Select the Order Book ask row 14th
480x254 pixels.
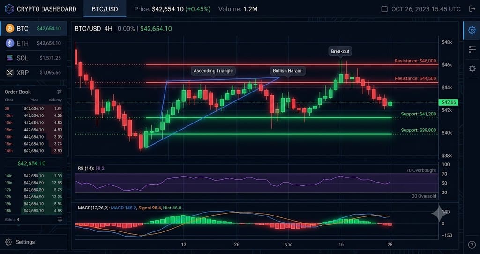(33, 151)
